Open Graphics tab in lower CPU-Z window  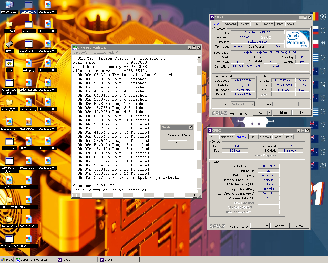pyautogui.click(x=265, y=137)
